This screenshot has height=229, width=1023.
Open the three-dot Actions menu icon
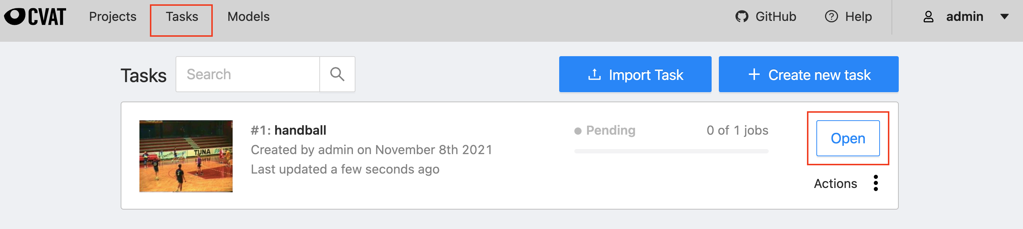(x=876, y=183)
